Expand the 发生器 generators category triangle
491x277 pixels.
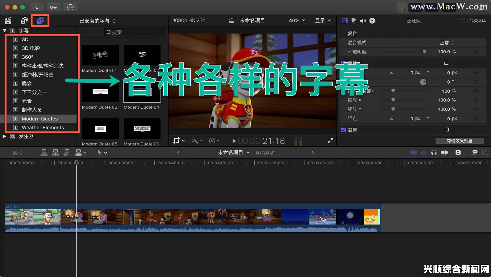click(5, 137)
